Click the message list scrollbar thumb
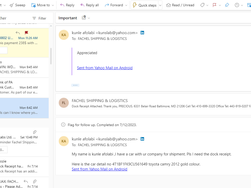The height and width of the screenshot is (188, 251). 51,56
